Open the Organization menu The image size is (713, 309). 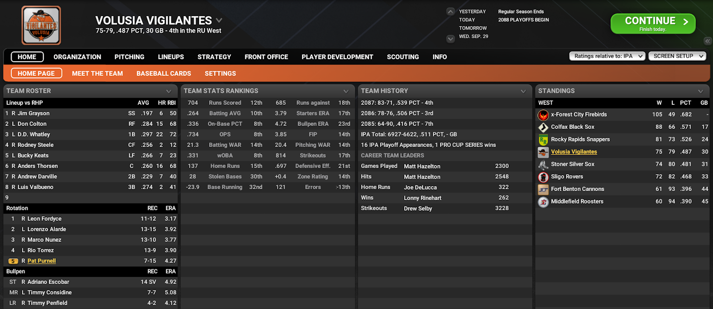77,57
